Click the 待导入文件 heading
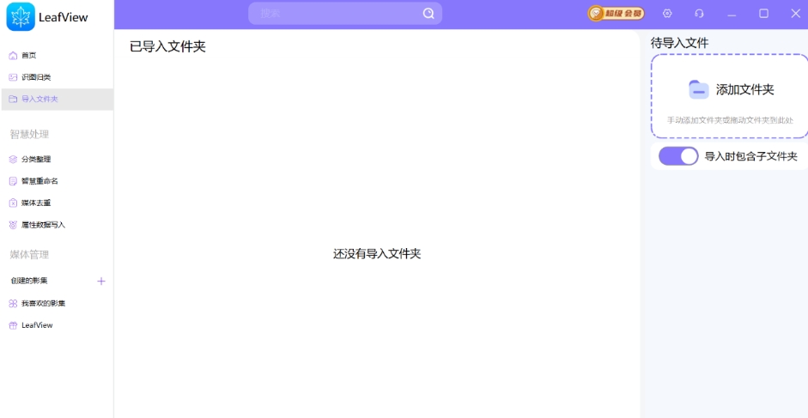Screen dimensions: 808x418 [x=679, y=43]
